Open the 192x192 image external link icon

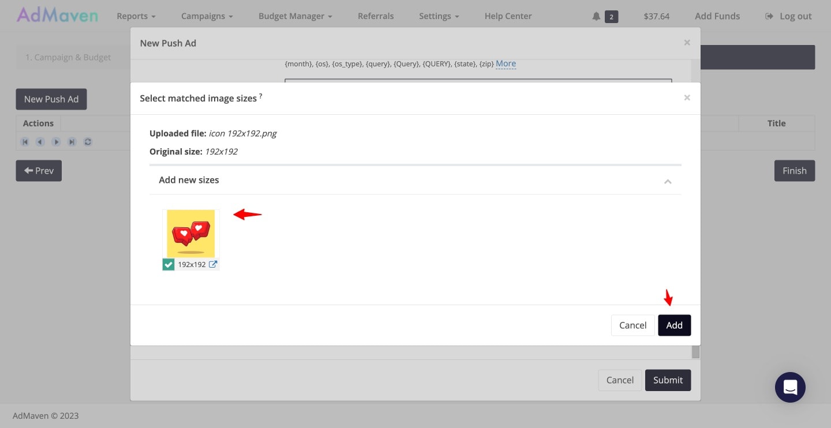(213, 264)
